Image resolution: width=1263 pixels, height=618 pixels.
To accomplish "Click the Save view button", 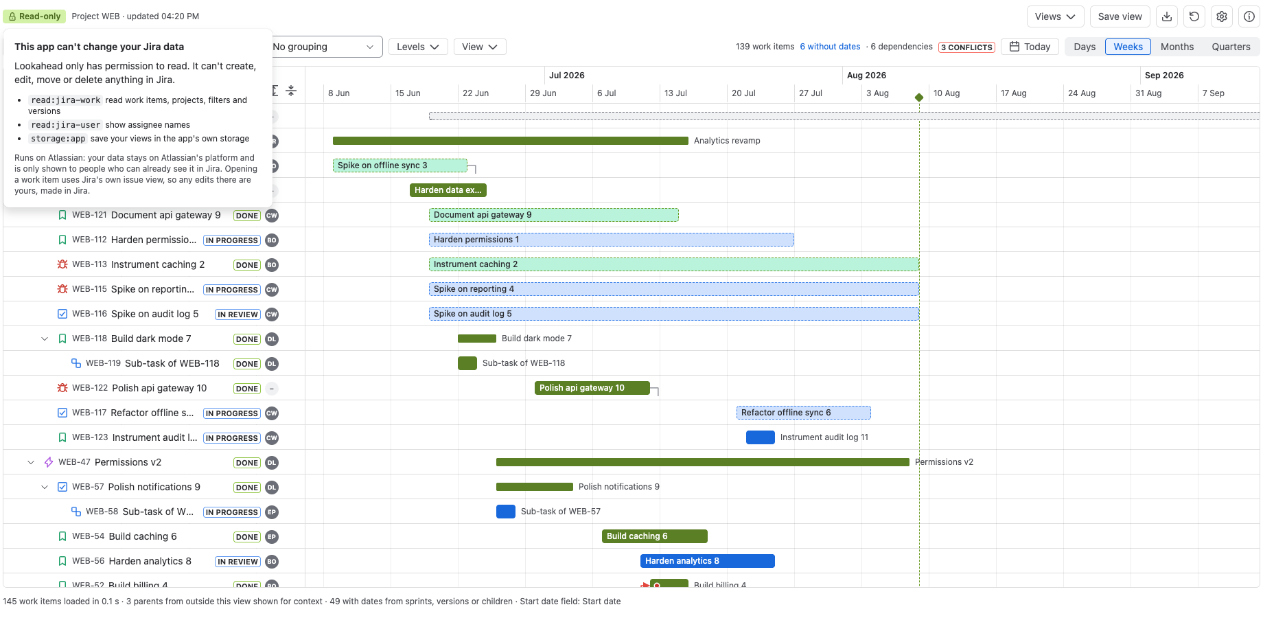I will (x=1120, y=16).
